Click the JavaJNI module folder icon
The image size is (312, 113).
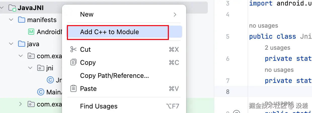[x=12, y=8]
